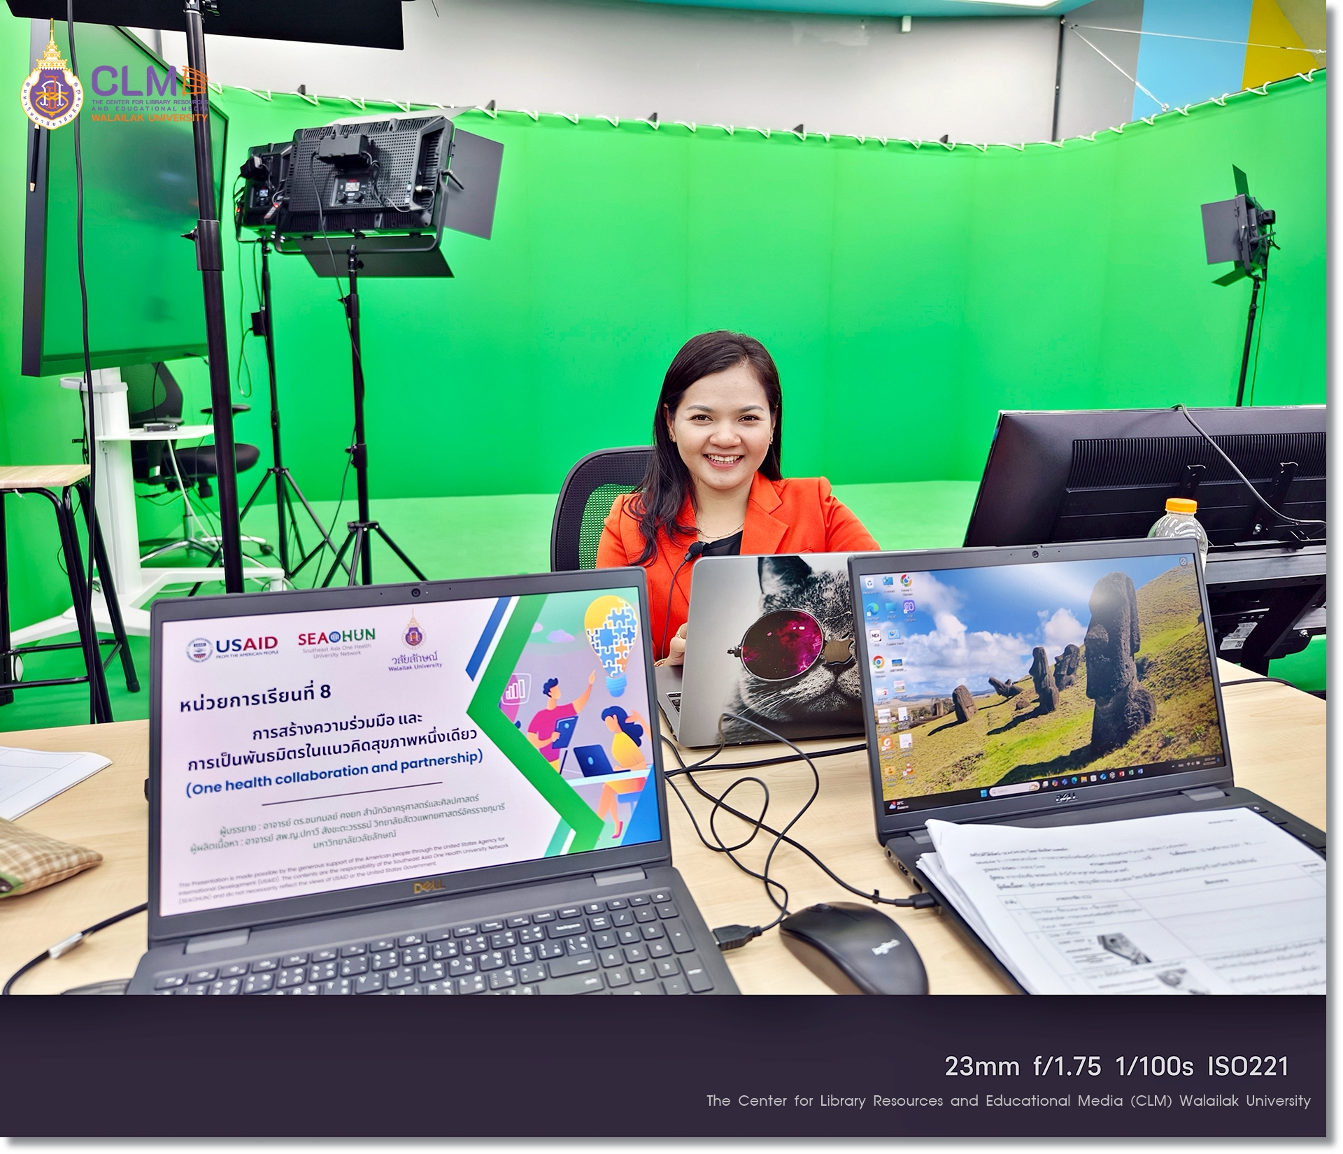Viewport: 1343px width, 1154px height.
Task: Launch Google Chrome desktop shortcut
Action: (x=879, y=662)
